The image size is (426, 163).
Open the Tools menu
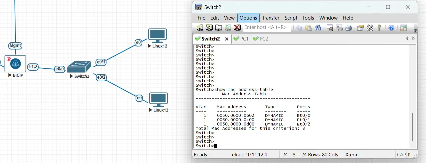(x=308, y=18)
